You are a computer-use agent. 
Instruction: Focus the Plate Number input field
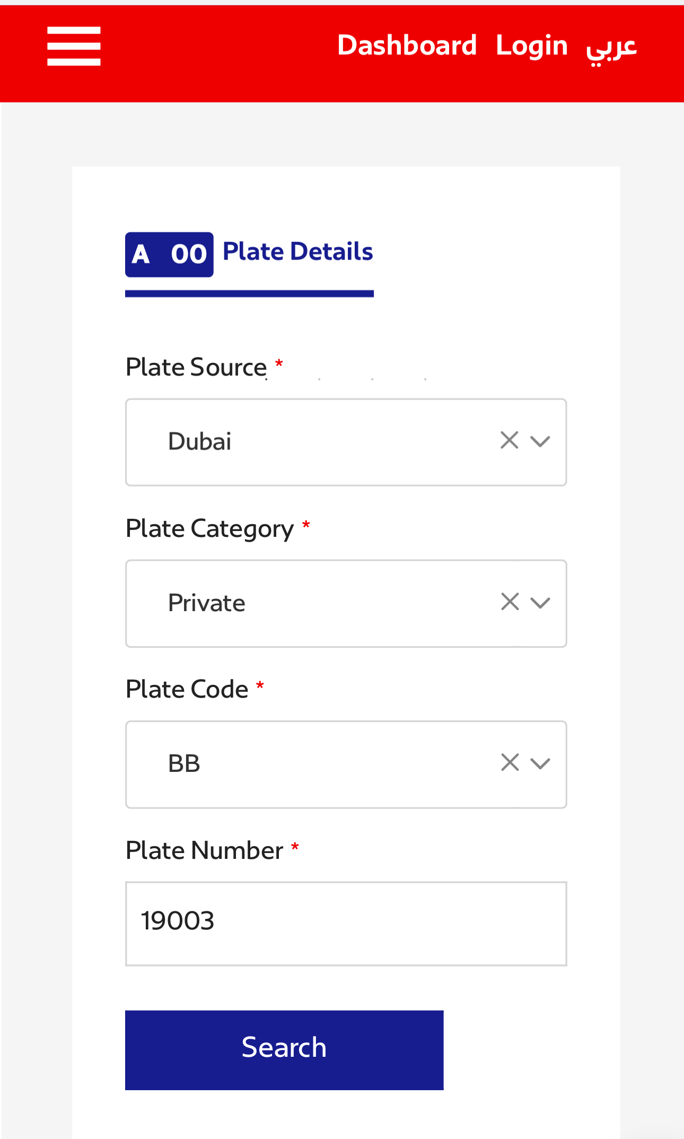click(346, 924)
